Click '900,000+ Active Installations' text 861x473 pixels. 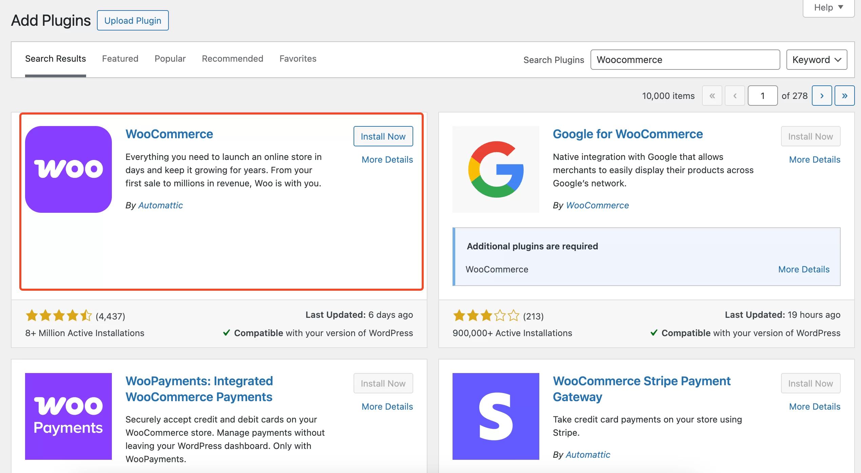(512, 333)
